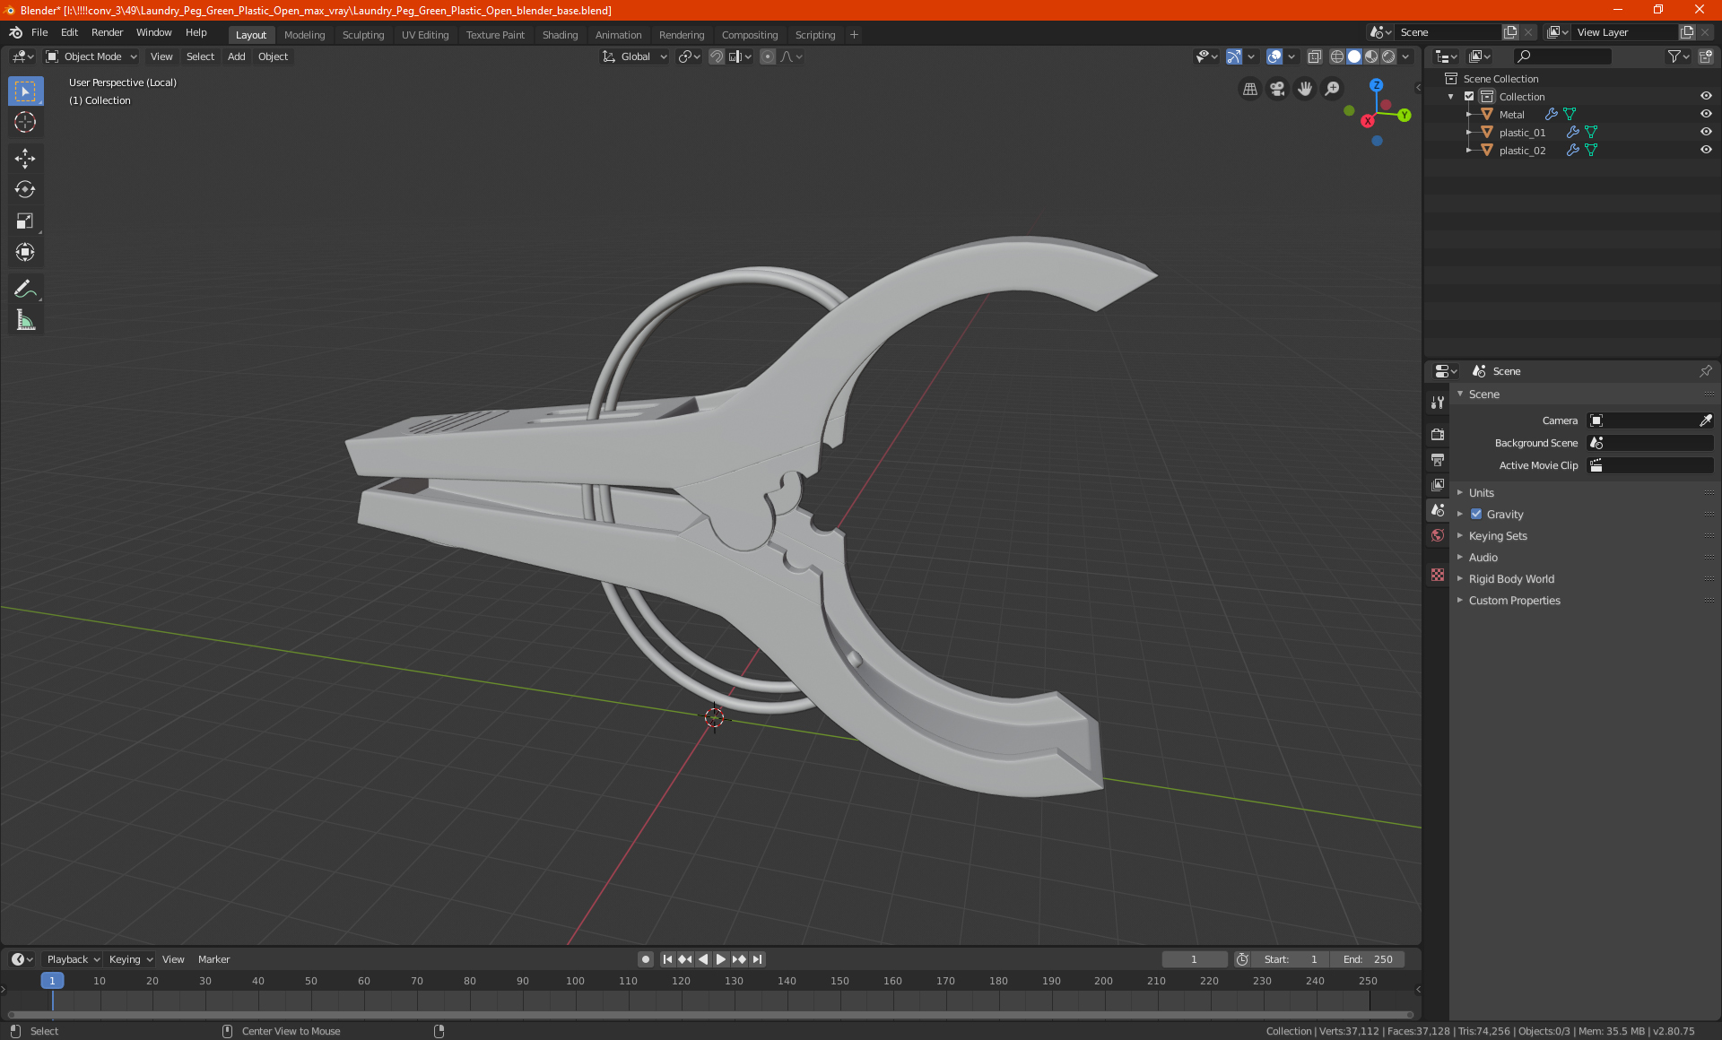Click the Solid viewport shading icon
This screenshot has height=1040, width=1722.
click(1353, 56)
